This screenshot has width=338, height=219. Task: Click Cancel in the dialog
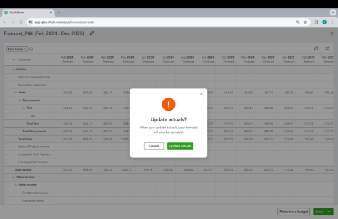154,146
